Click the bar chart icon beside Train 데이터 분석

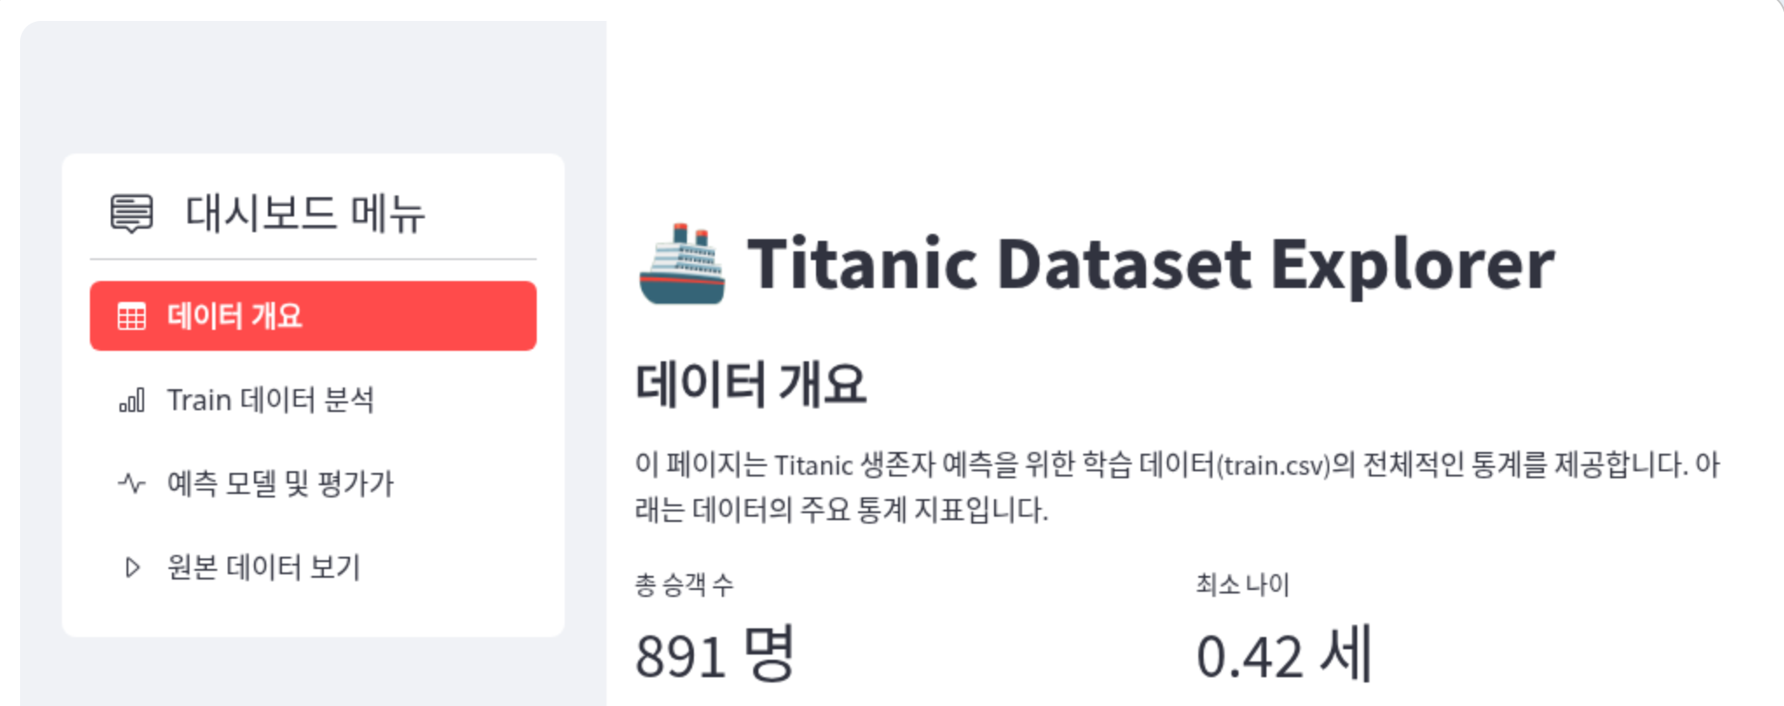point(132,401)
